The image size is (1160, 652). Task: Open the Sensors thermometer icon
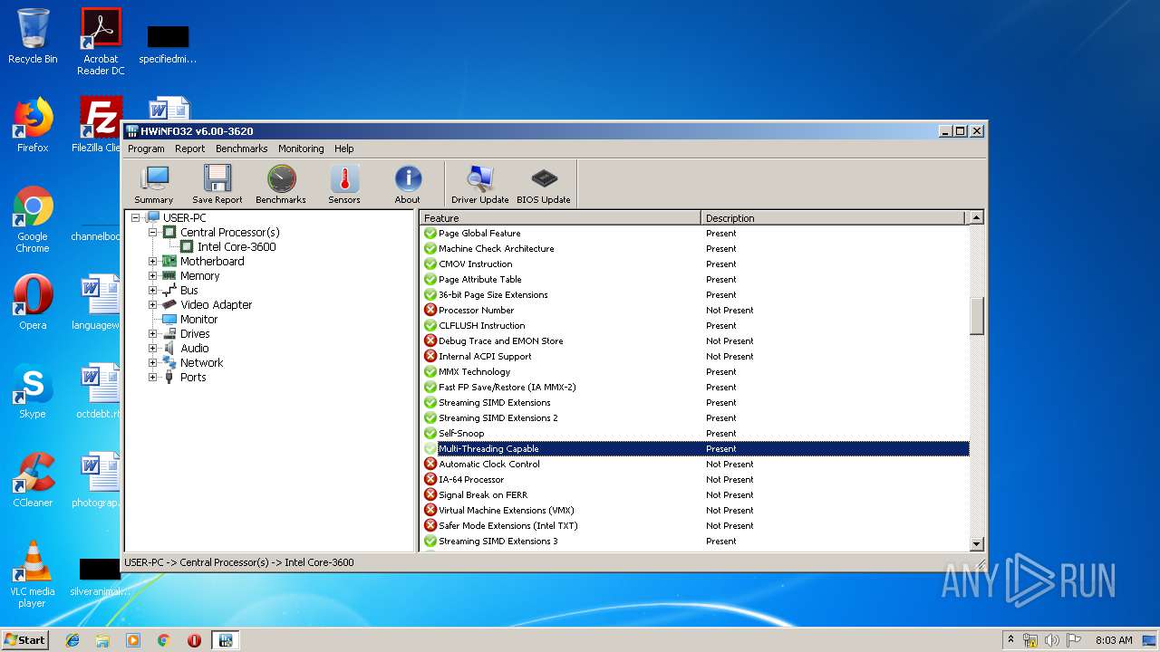point(344,185)
